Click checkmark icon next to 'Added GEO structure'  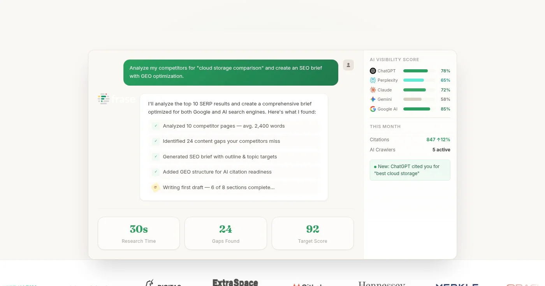(x=156, y=172)
